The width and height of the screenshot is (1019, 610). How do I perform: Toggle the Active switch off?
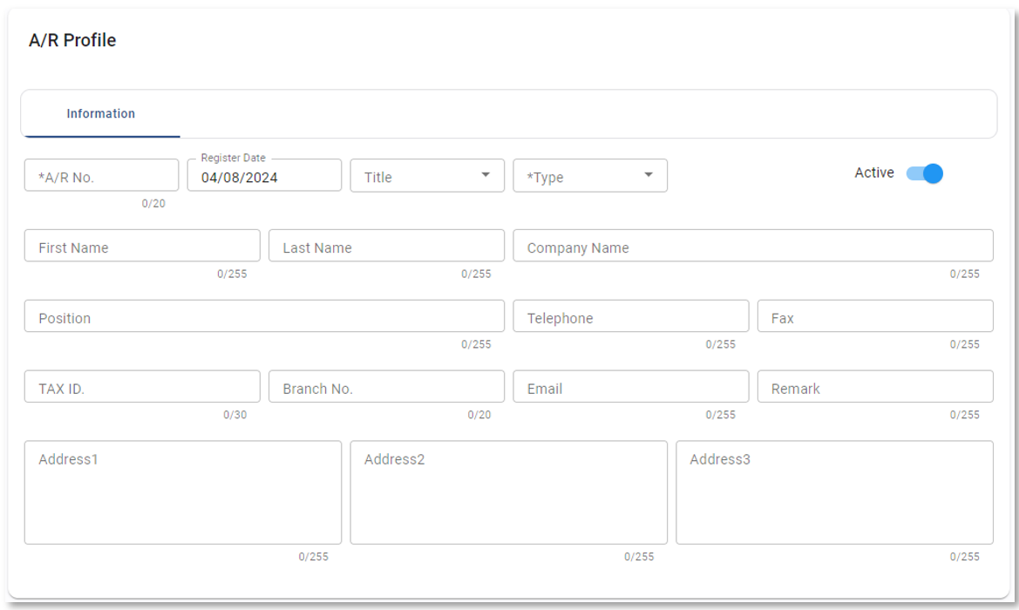point(925,173)
